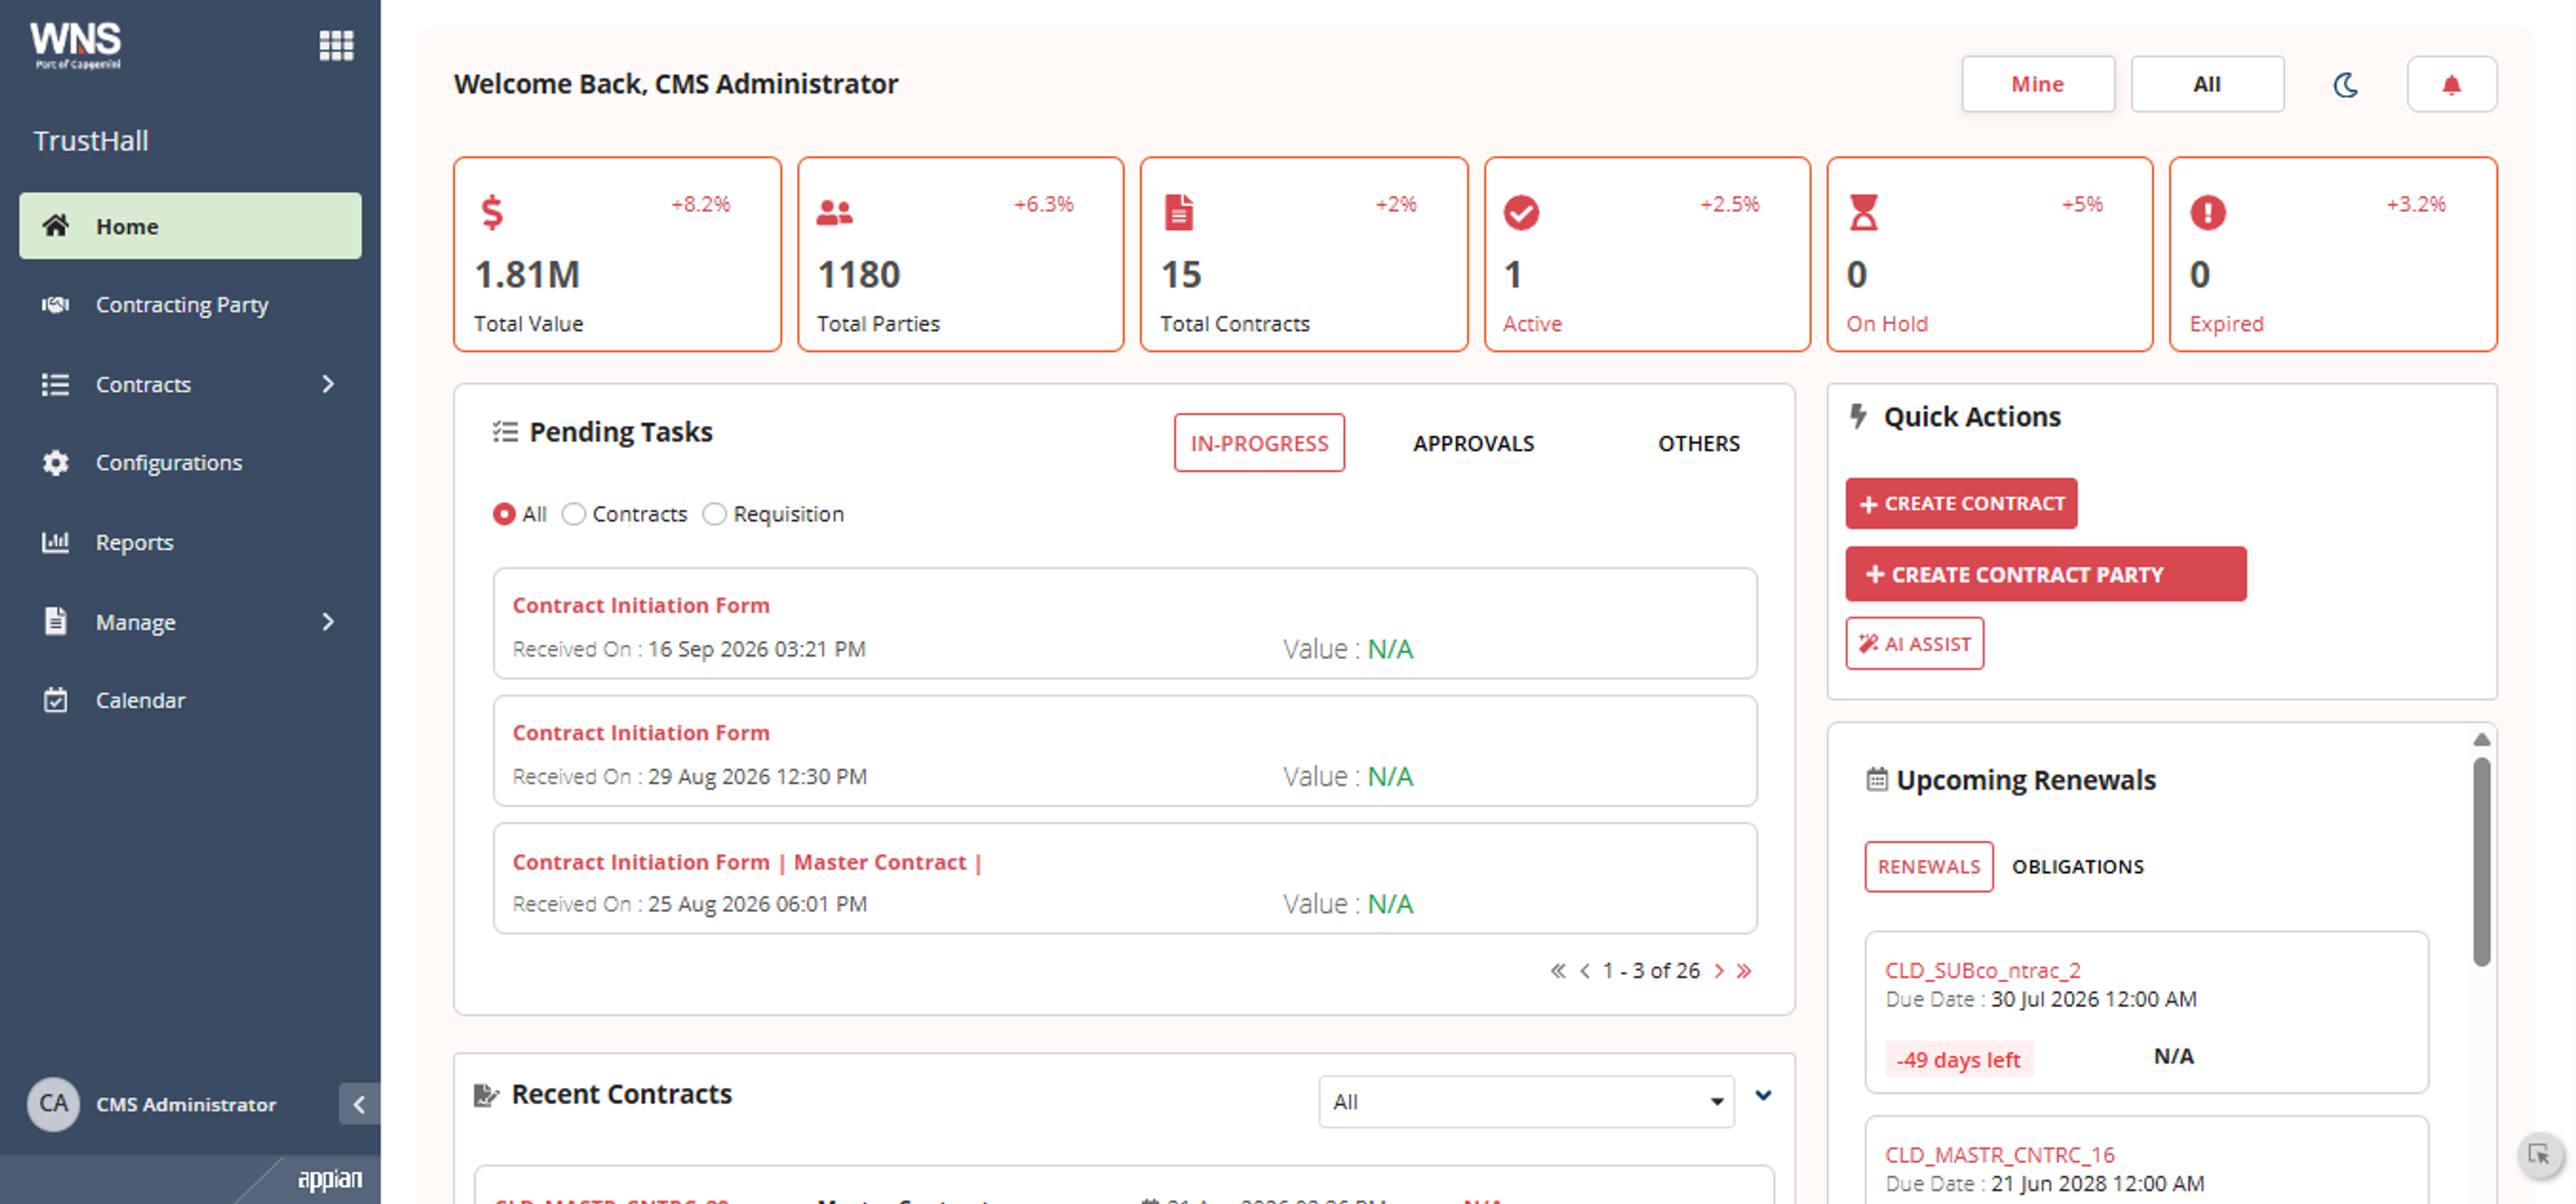This screenshot has height=1204, width=2576.
Task: Click the CREATE CONTRACT button
Action: coord(1961,504)
